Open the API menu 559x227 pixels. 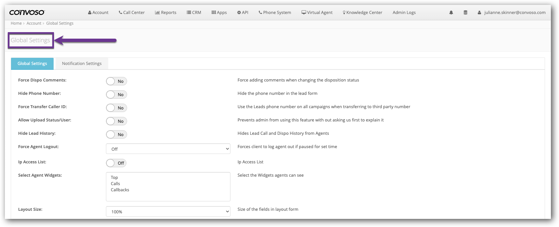243,12
